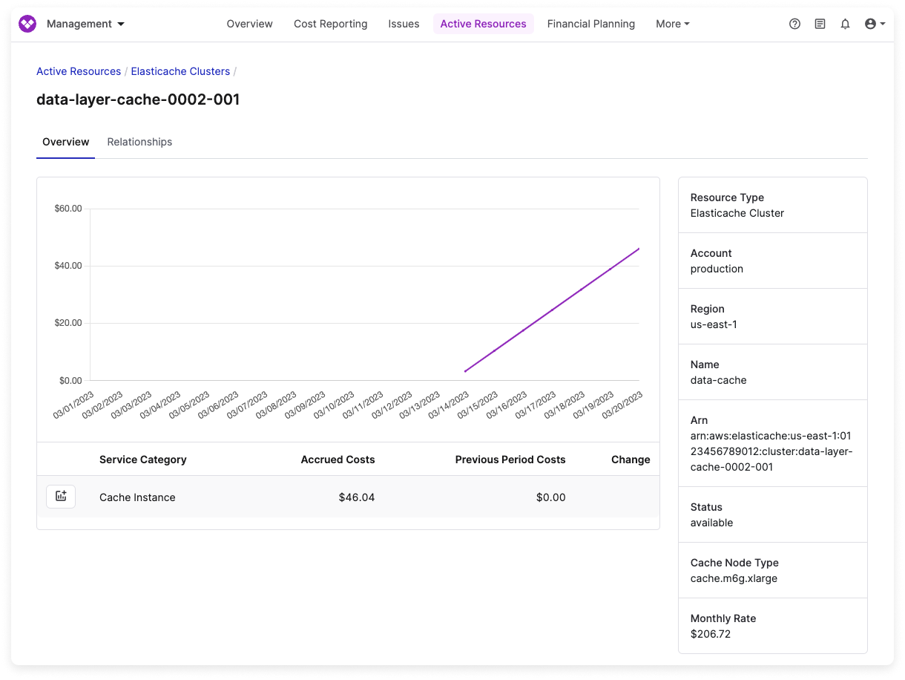Expand the Management workspace dropdown
Viewport: 905px width, 680px height.
[85, 24]
